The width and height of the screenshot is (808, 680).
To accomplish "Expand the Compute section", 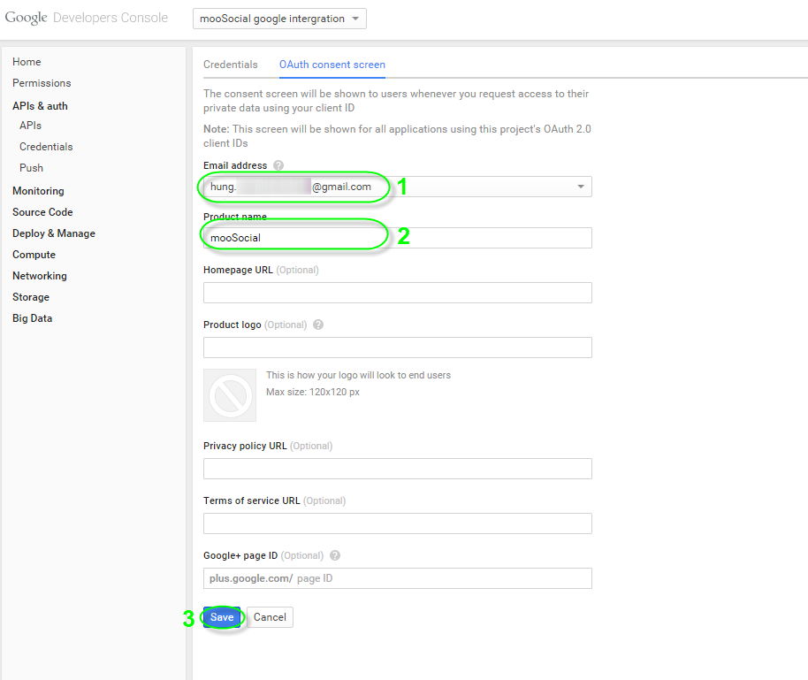I will tap(34, 255).
